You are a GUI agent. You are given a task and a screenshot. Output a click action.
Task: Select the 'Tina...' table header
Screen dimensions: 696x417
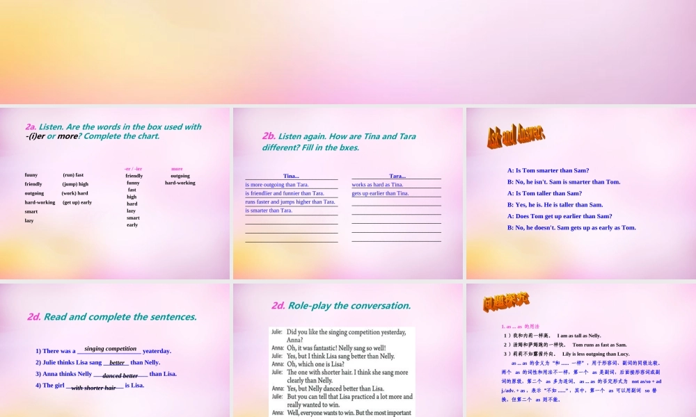290,176
